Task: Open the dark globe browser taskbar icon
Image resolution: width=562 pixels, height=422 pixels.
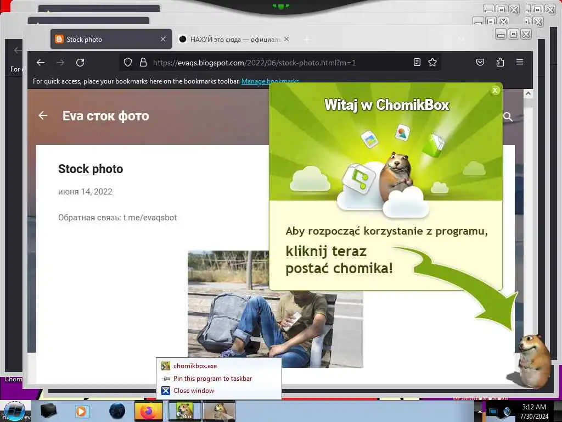Action: pos(117,411)
